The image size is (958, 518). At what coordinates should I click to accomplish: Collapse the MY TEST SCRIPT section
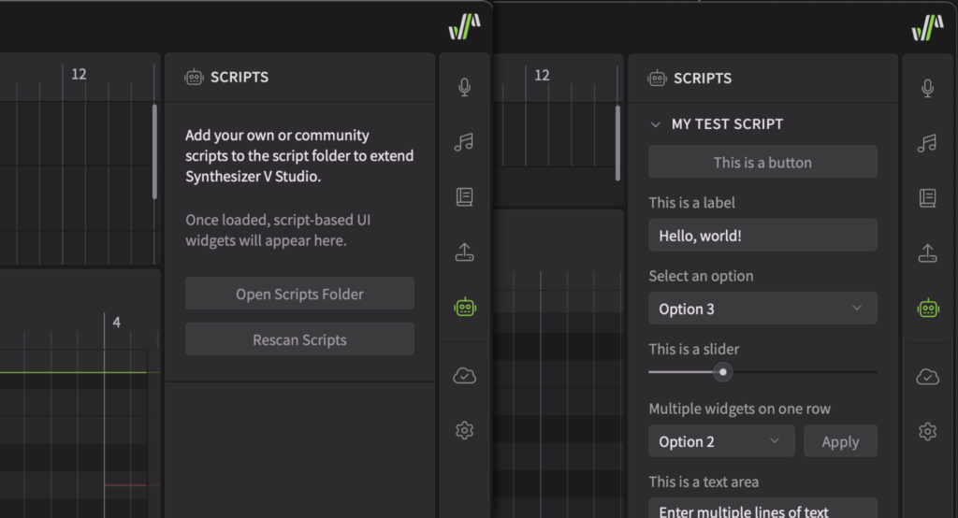point(655,124)
